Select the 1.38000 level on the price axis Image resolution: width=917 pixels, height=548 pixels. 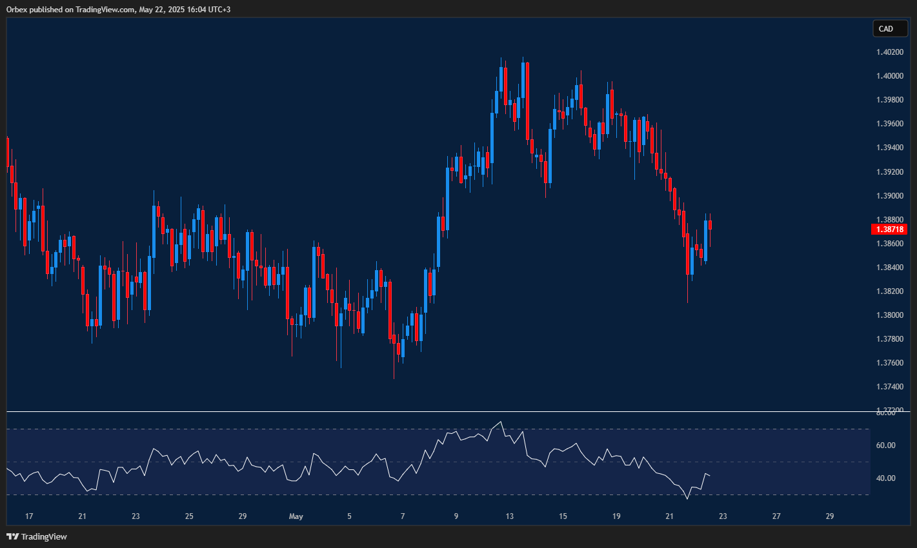[889, 315]
